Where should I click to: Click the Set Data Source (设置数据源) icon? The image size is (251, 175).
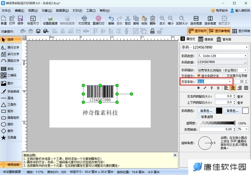click(x=50, y=20)
